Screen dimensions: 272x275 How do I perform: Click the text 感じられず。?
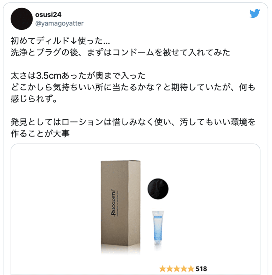tap(34, 99)
